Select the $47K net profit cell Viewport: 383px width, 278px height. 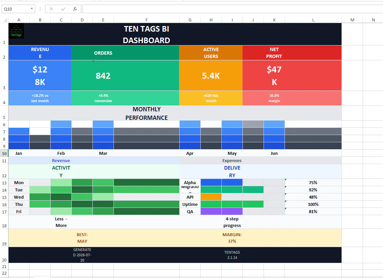point(292,75)
